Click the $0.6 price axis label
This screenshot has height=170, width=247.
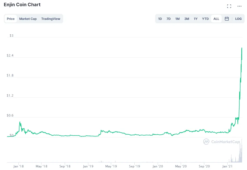coord(10,115)
